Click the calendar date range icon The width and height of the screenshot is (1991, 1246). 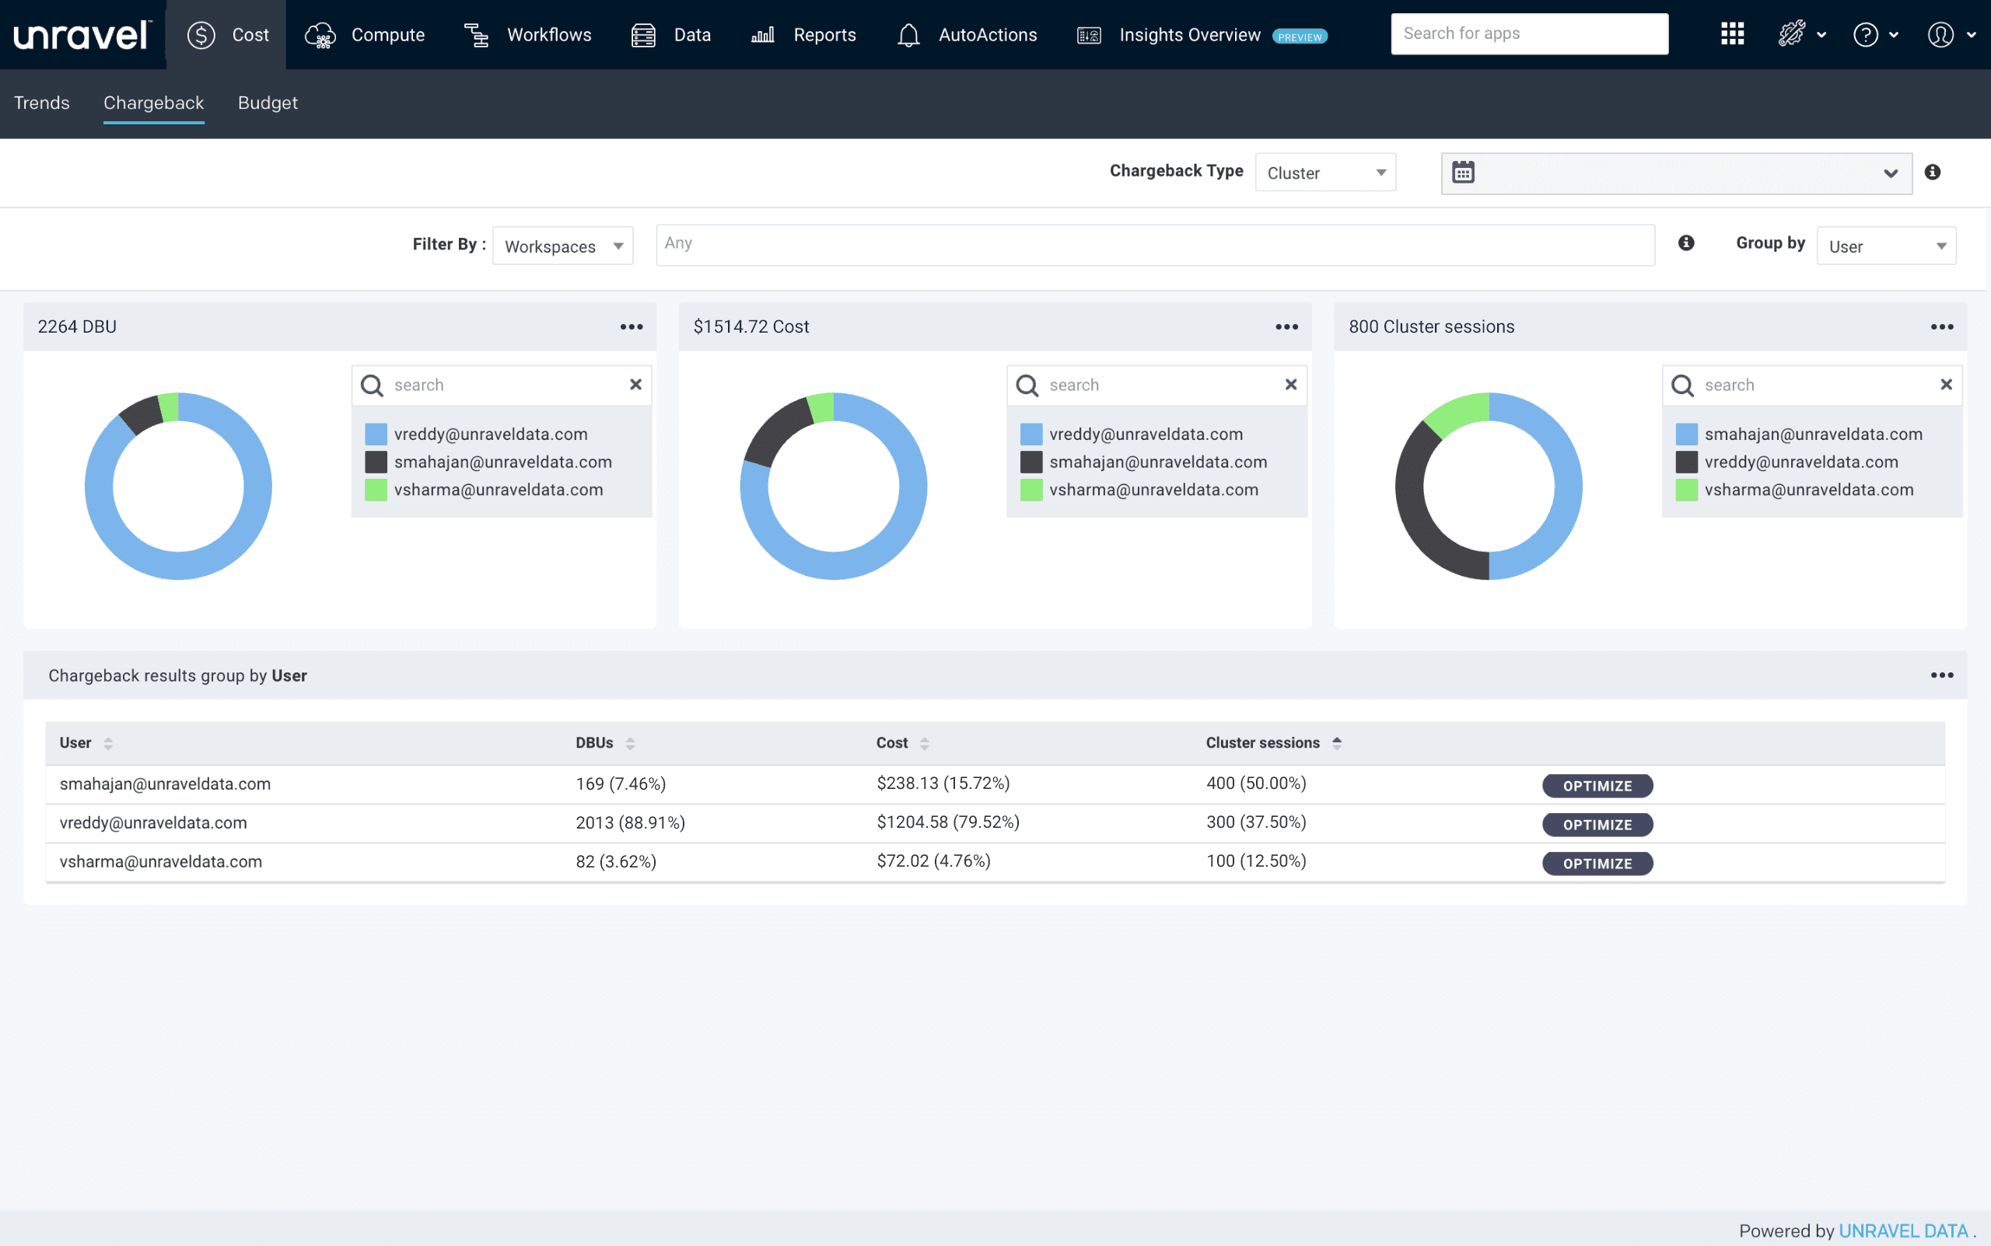tap(1464, 173)
